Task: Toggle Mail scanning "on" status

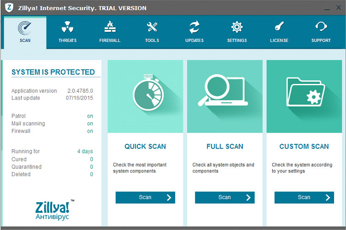Action: coord(90,124)
